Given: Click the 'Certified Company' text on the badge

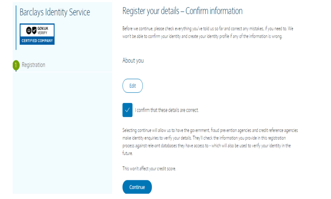Looking at the screenshot, I should pos(37,41).
